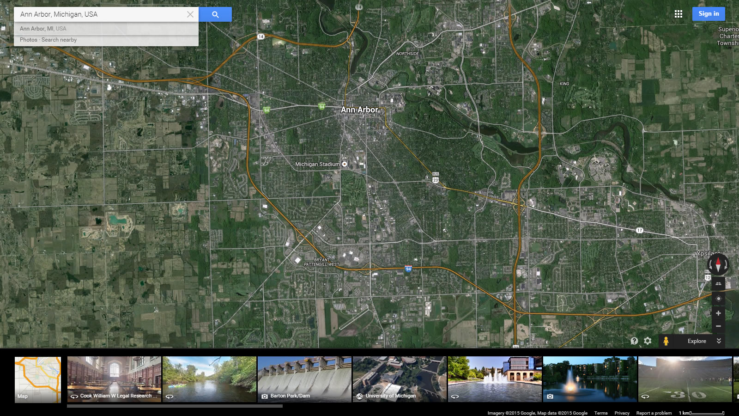Open the Barton Park/Dam photo
This screenshot has width=739, height=416.
(x=304, y=379)
